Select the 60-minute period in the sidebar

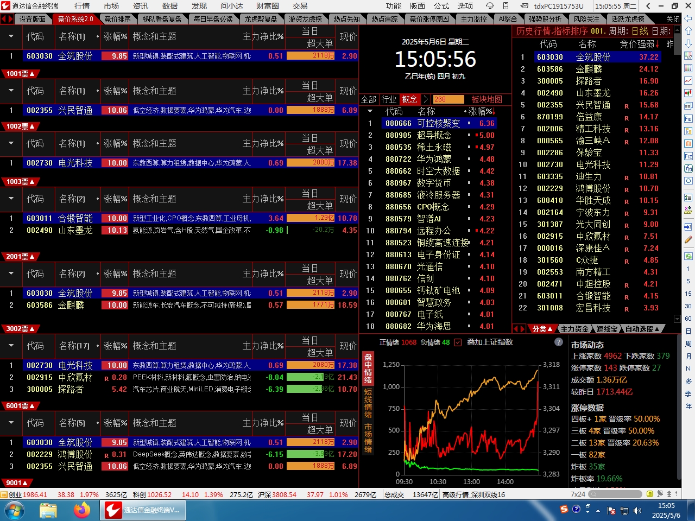688,319
